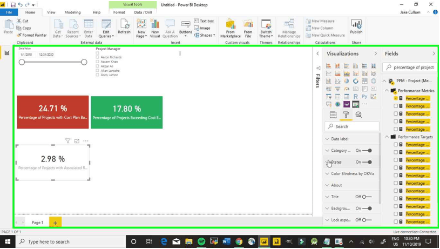Open the Format paint-roller pane
This screenshot has width=440, height=249.
[x=346, y=115]
